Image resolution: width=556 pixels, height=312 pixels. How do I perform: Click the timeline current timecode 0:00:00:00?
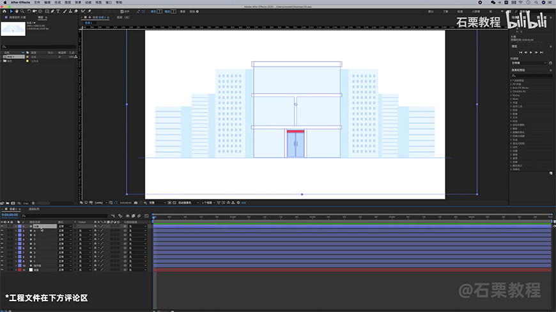[10, 215]
